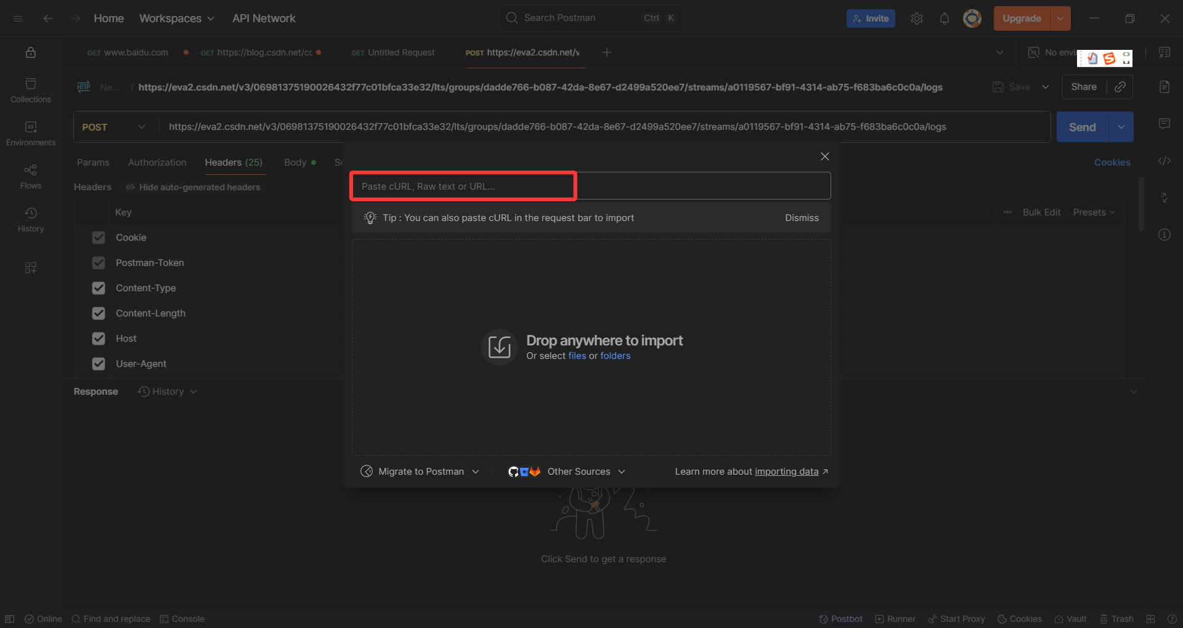This screenshot has height=628, width=1183.
Task: Open the Flows sidebar panel
Action: (x=31, y=177)
